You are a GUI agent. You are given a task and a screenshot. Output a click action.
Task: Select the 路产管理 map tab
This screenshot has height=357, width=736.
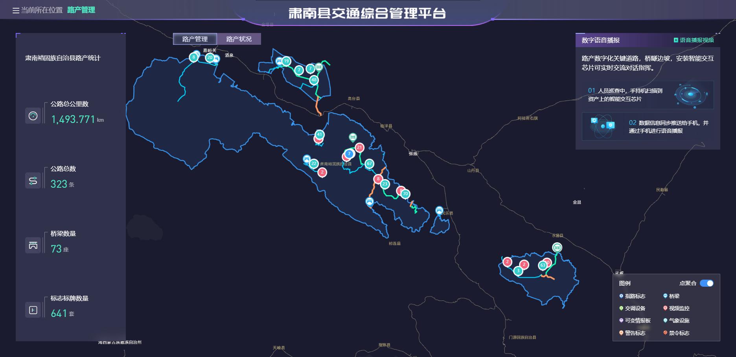pos(195,39)
